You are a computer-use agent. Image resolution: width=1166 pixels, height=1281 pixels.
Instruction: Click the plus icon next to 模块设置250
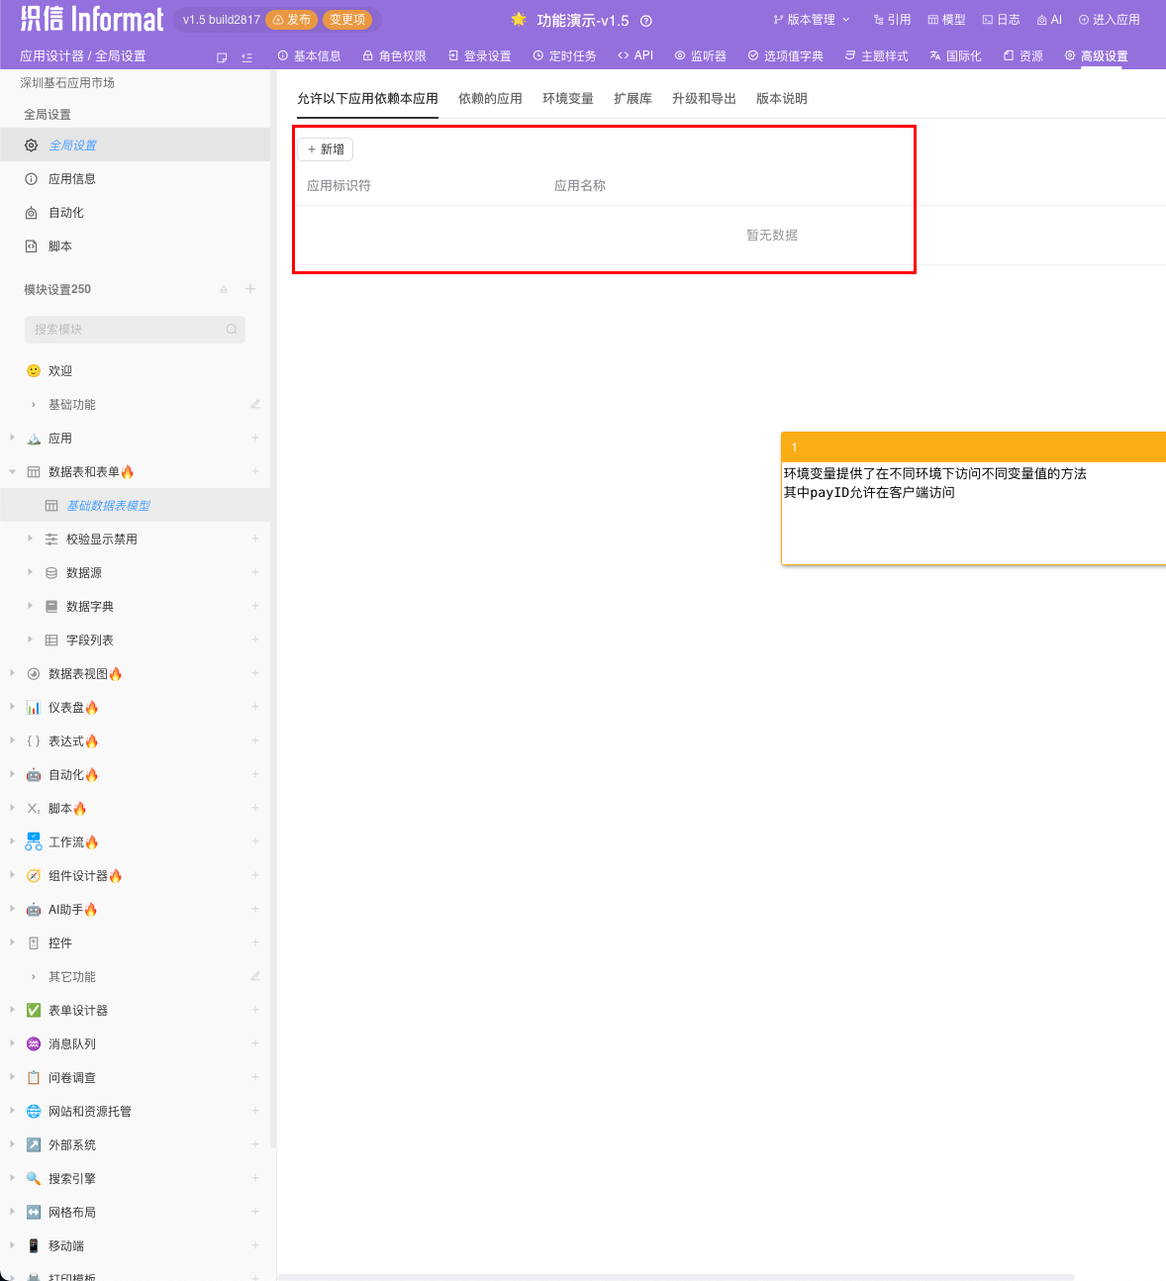tap(250, 289)
